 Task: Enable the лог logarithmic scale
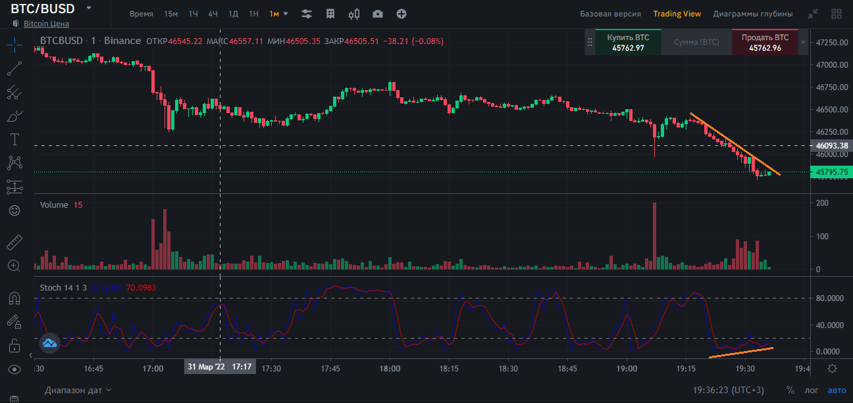[812, 391]
